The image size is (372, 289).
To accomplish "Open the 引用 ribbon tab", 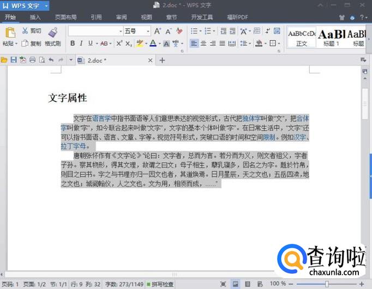I will 96,17.
